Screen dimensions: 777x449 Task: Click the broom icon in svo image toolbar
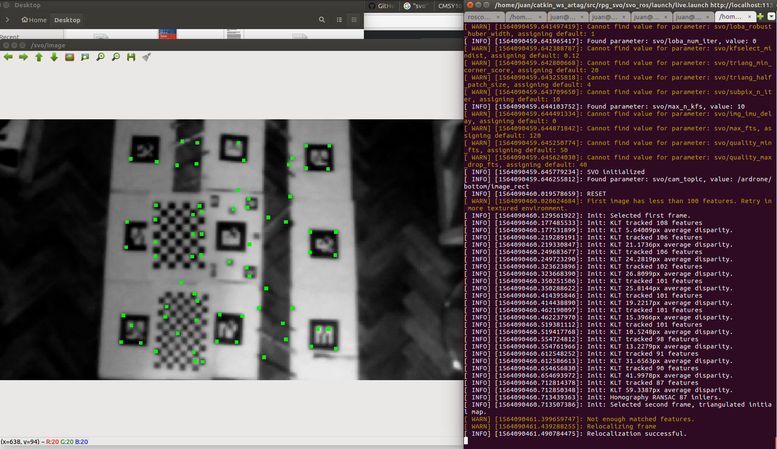tap(147, 57)
